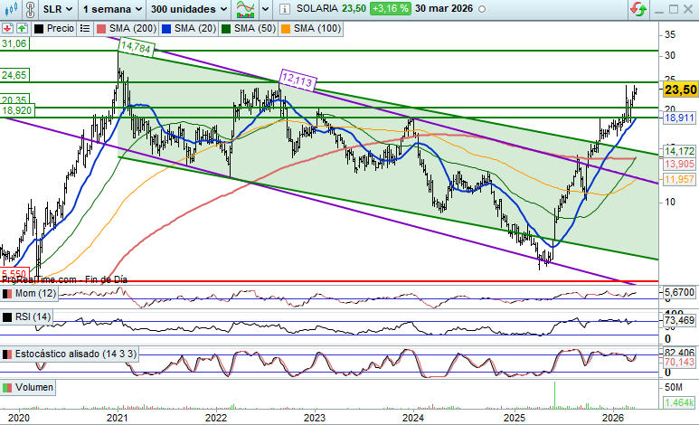
Task: Click the red-green trading arrows icon
Action: tap(638, 8)
